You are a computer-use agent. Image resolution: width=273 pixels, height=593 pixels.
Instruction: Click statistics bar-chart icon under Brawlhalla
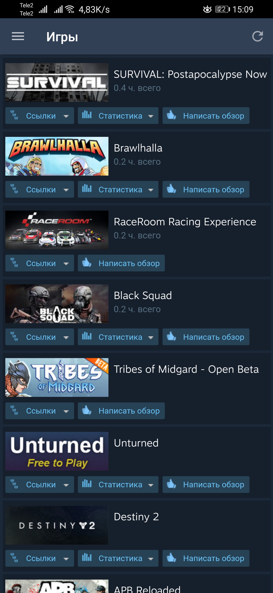(x=87, y=189)
